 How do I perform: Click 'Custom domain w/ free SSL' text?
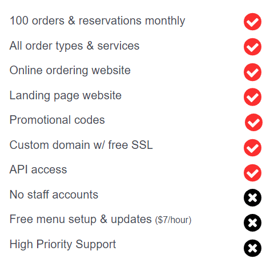tap(81, 145)
